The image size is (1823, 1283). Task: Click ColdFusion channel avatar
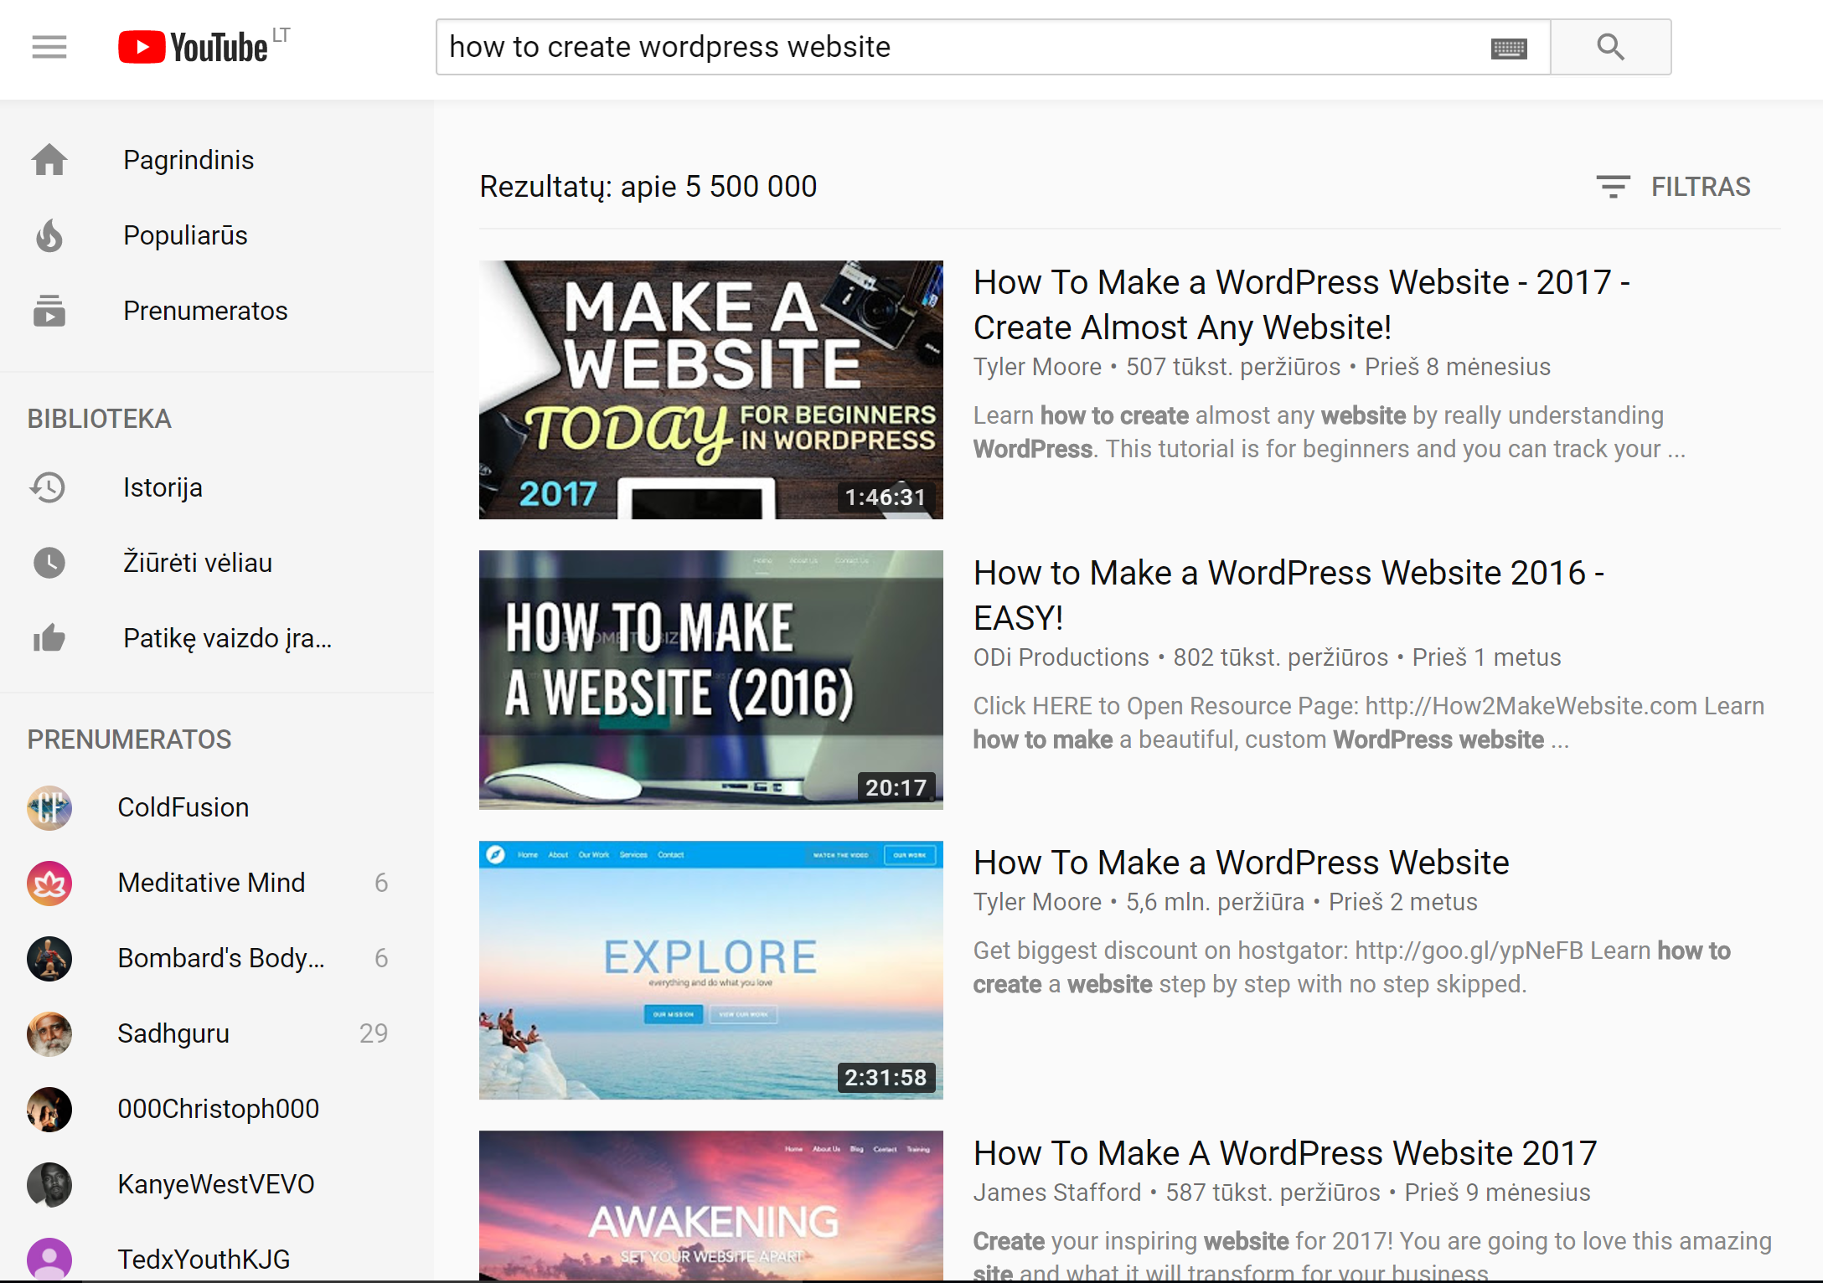point(49,807)
